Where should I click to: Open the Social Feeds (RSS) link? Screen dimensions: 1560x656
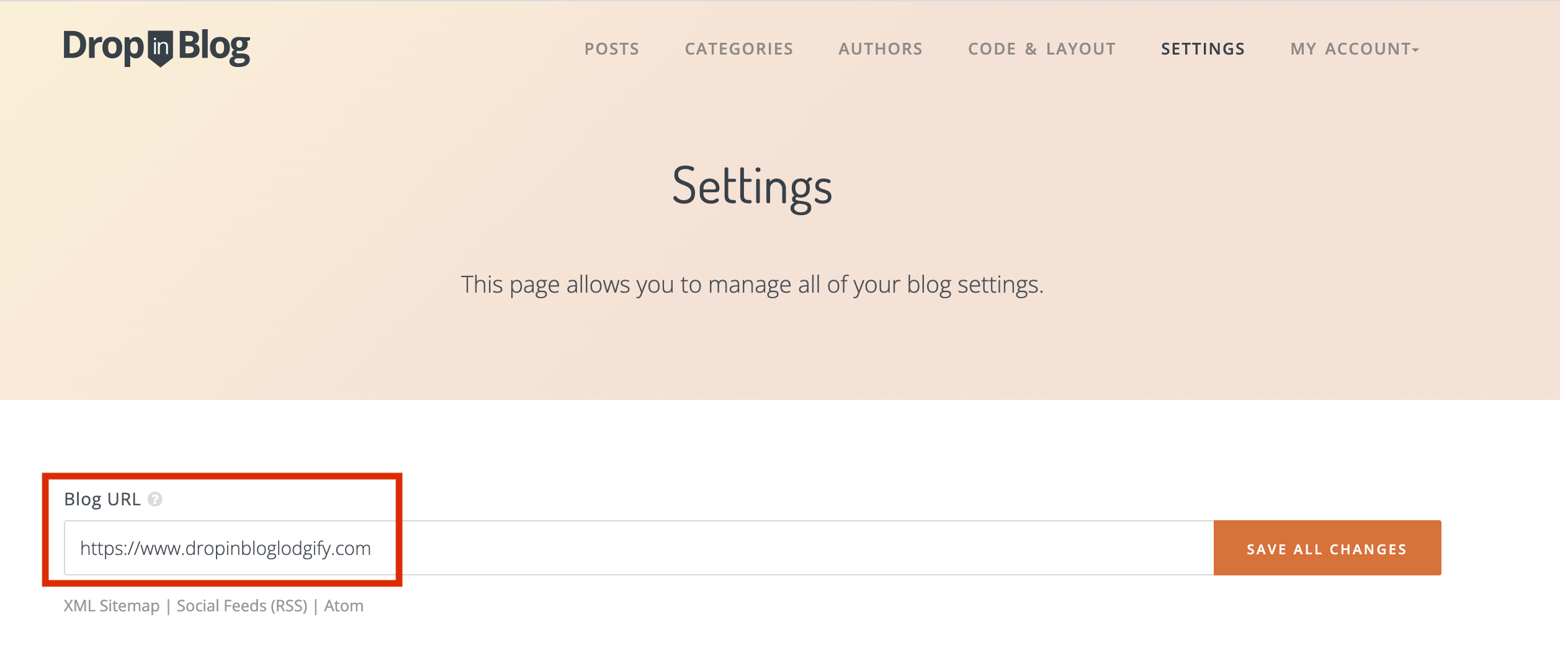coord(242,605)
